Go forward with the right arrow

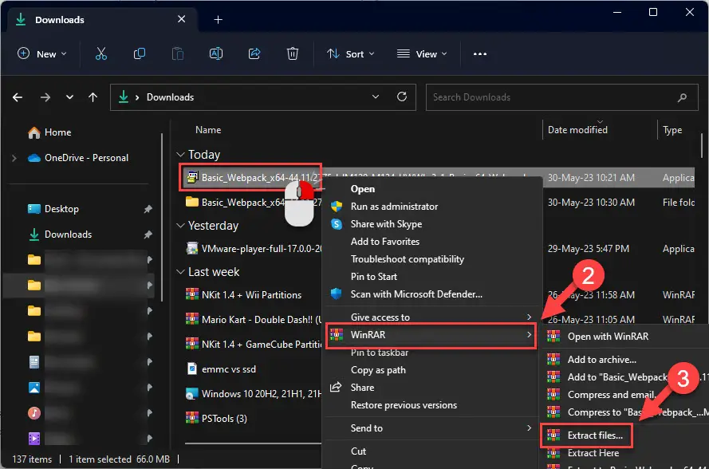click(45, 97)
